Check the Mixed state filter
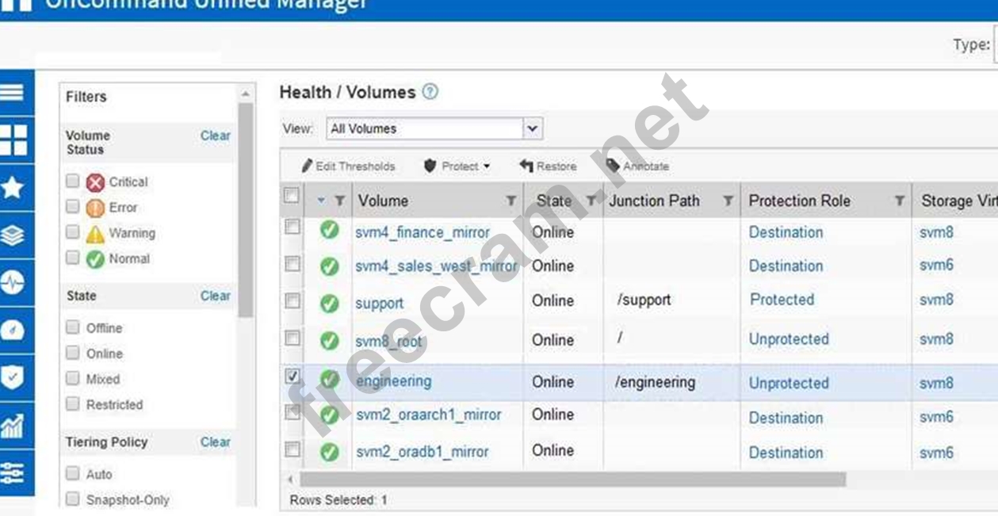The width and height of the screenshot is (998, 516). click(73, 379)
